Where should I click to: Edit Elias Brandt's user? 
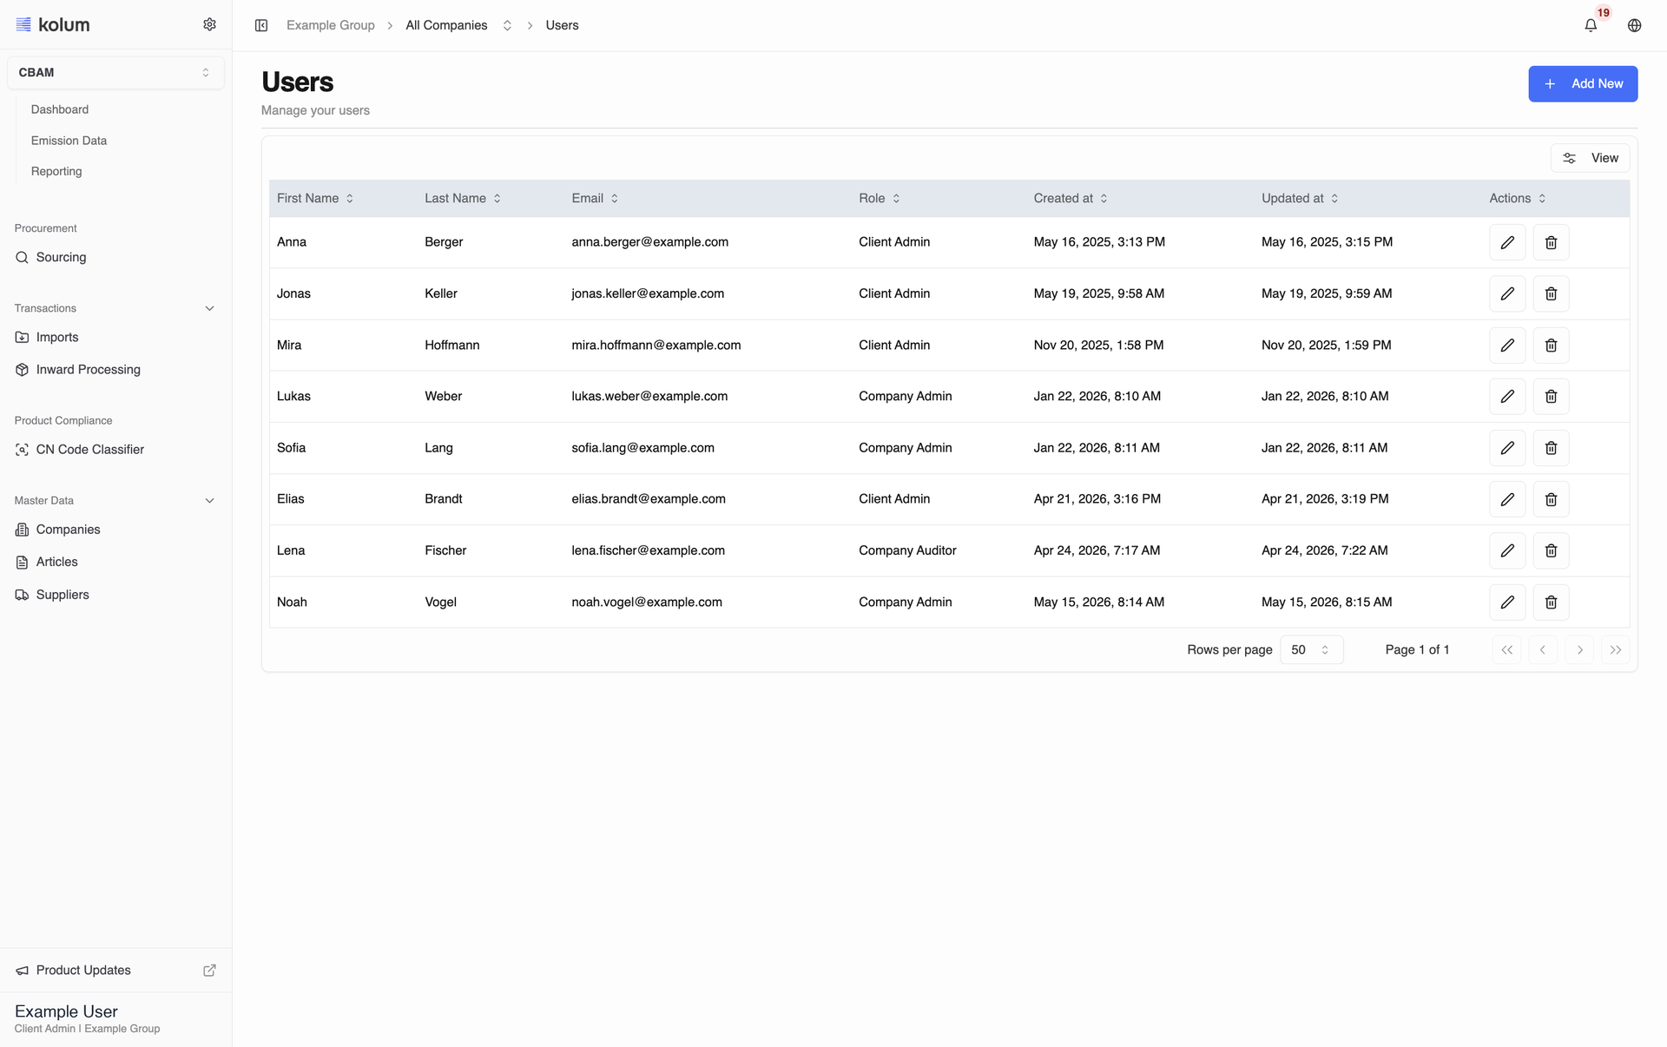coord(1507,499)
